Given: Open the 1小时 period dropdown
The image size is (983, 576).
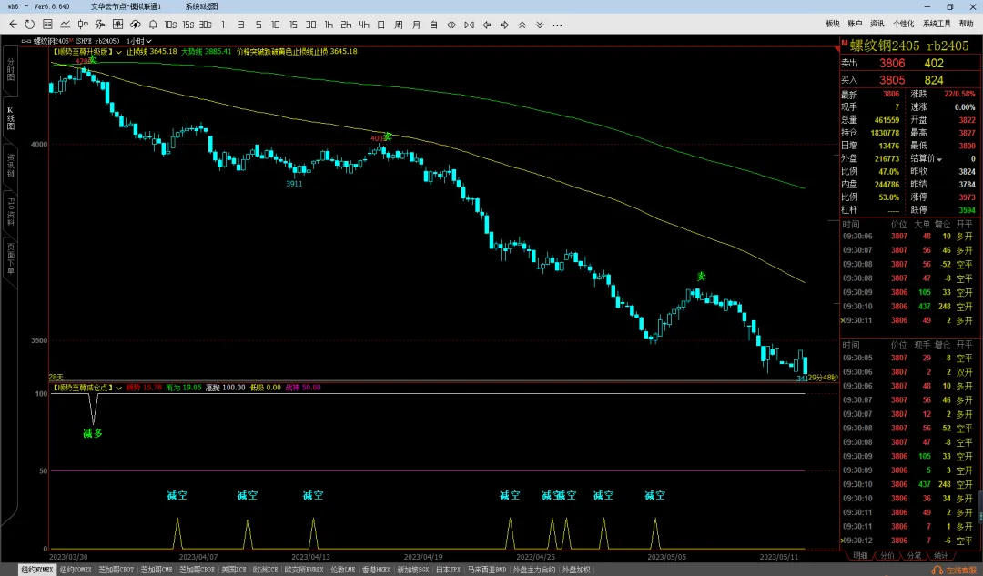Looking at the screenshot, I should [x=139, y=41].
